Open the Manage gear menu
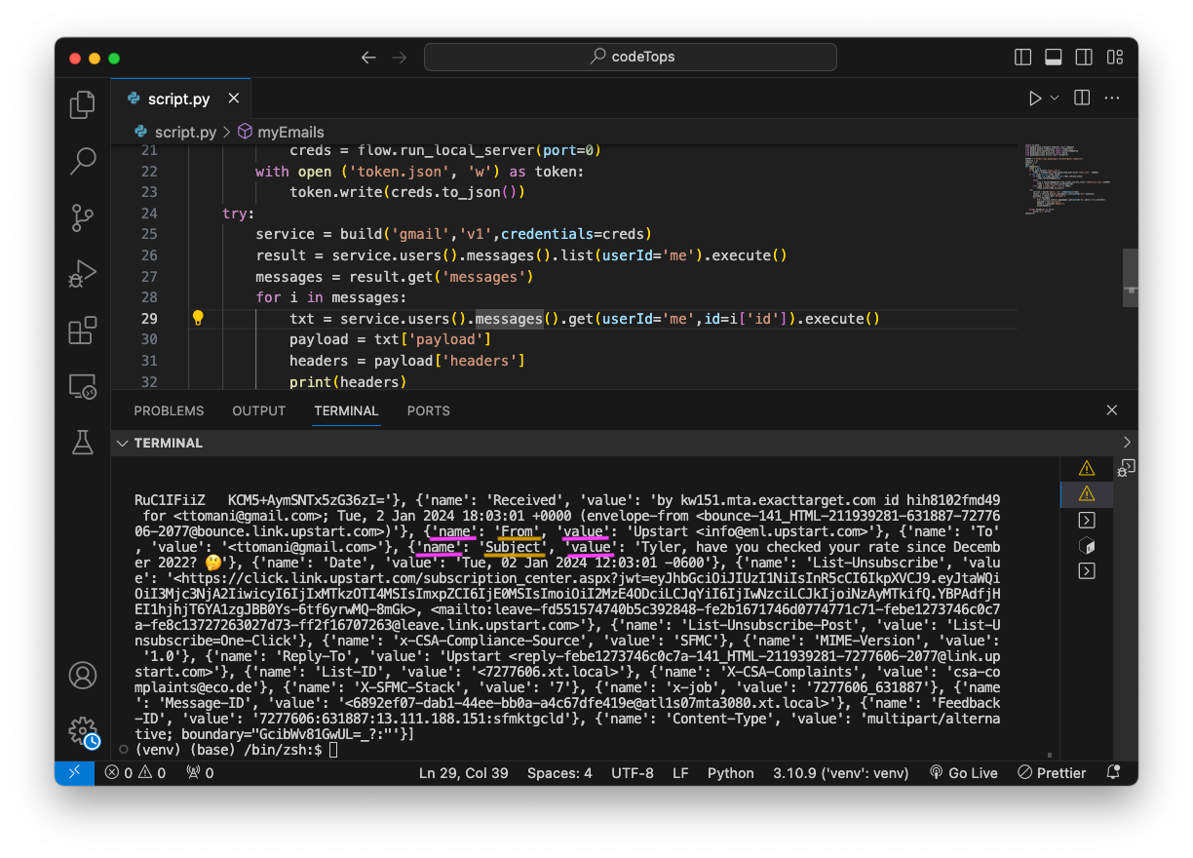Viewport: 1193px width, 858px height. [83, 731]
